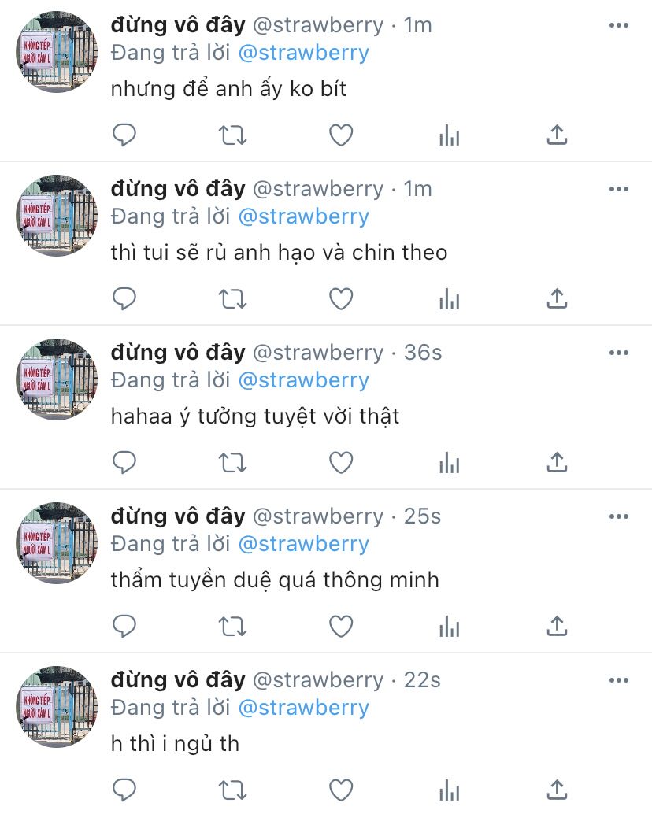Open more options on "h thì i ngủ th" tweet
The width and height of the screenshot is (652, 814).
619,680
